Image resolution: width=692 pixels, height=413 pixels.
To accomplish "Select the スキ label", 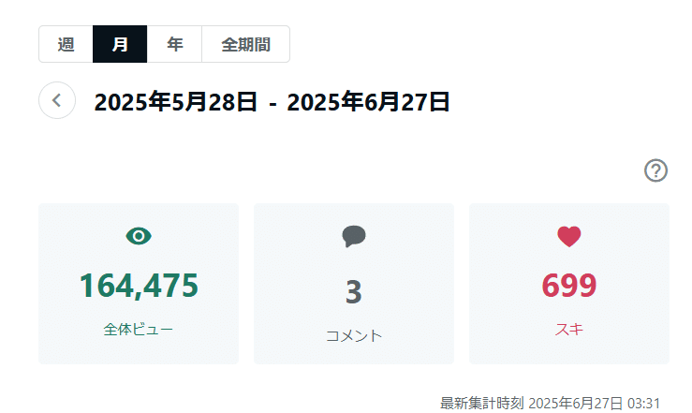I will [569, 329].
